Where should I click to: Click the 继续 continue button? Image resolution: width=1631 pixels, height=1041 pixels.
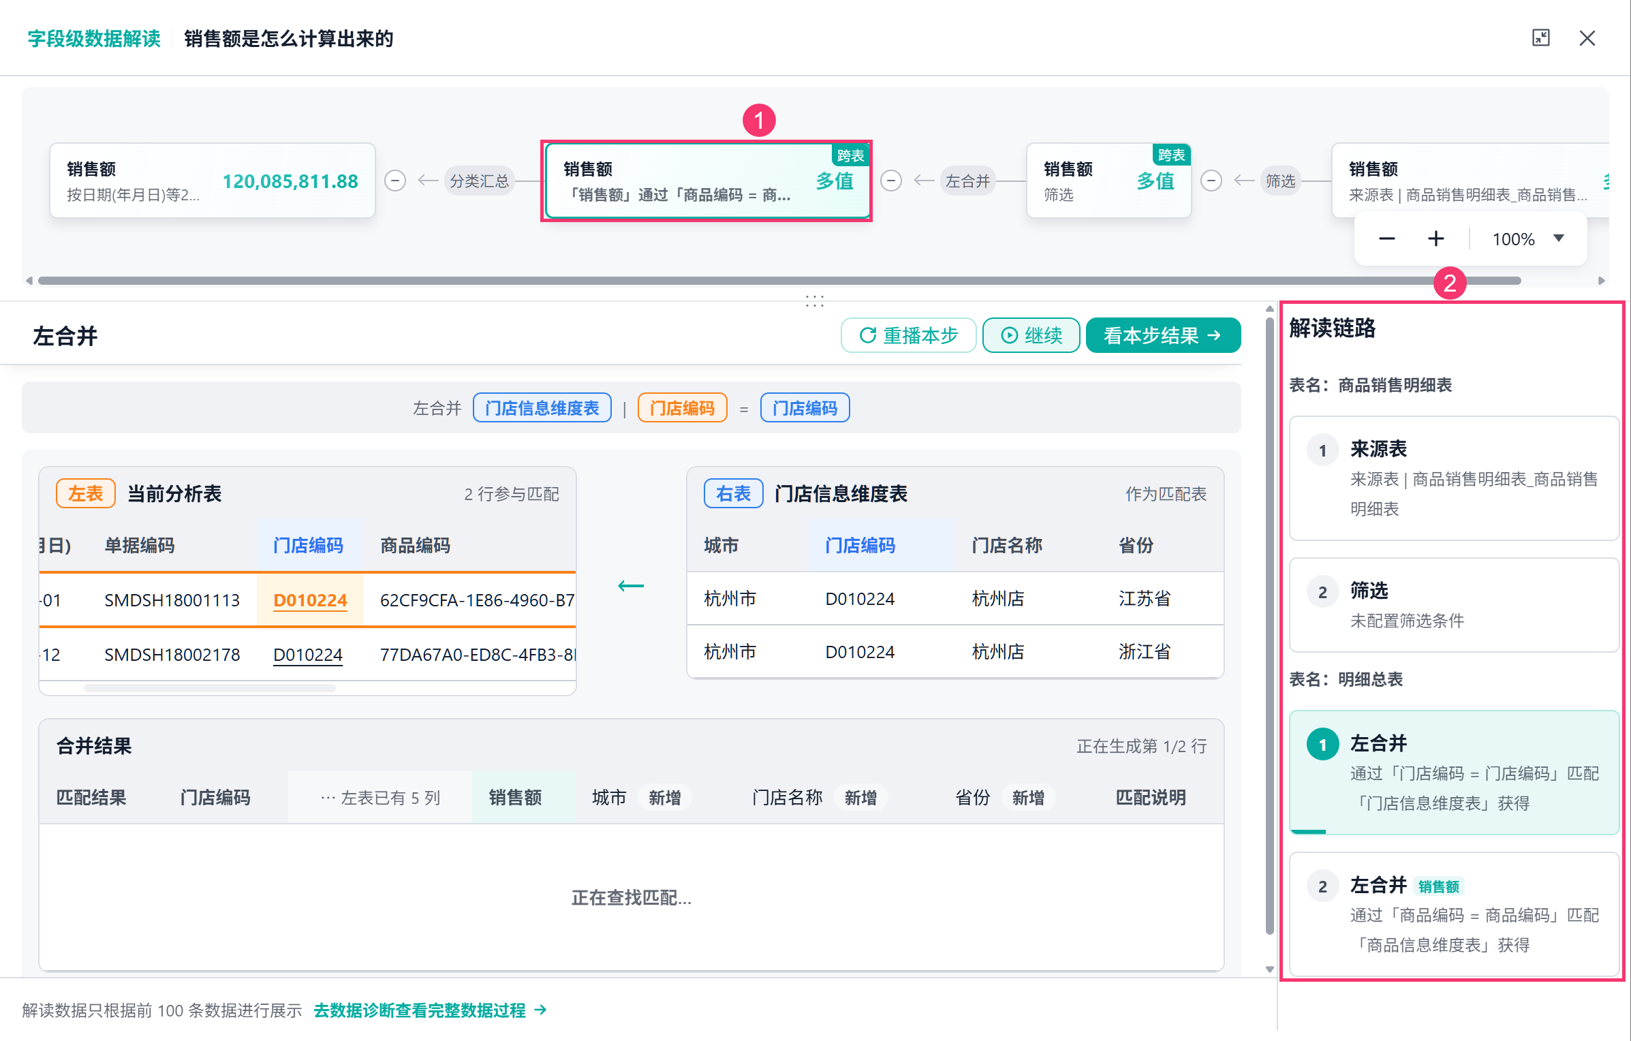[x=1031, y=335]
